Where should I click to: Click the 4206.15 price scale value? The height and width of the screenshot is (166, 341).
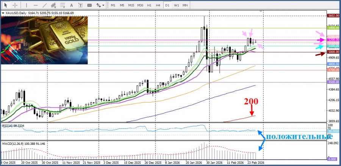pyautogui.click(x=333, y=100)
